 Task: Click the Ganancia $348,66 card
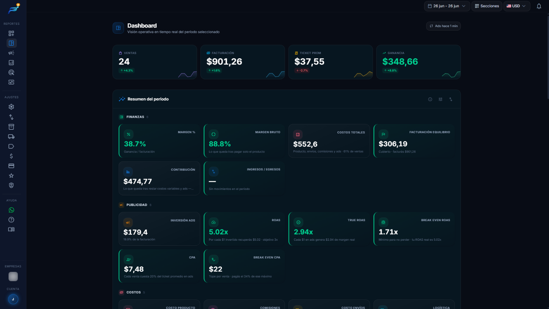[418, 62]
